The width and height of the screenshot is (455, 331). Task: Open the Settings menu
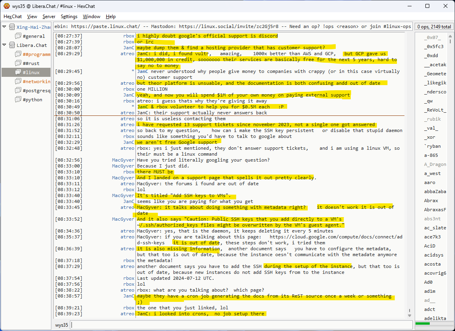click(x=69, y=17)
